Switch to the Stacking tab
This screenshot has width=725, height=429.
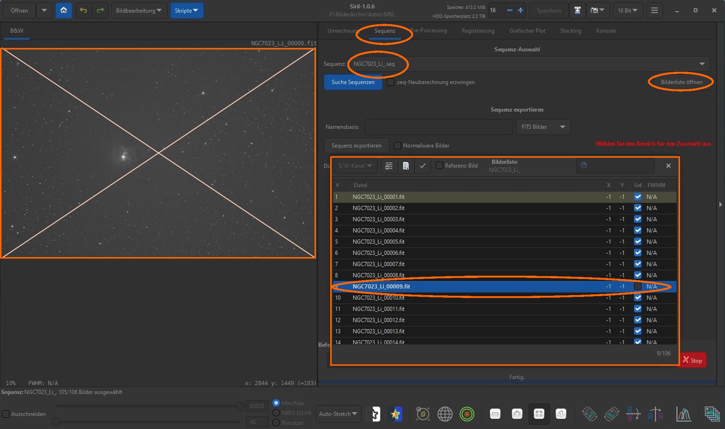tap(570, 31)
